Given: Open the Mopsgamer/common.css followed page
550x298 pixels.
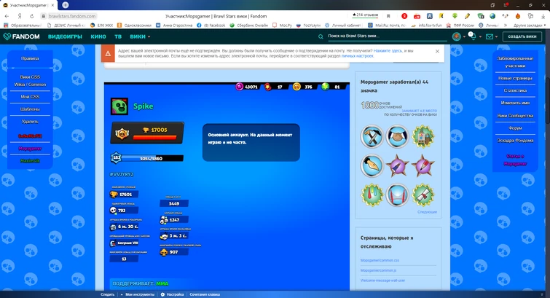Looking at the screenshot, I should (x=380, y=260).
